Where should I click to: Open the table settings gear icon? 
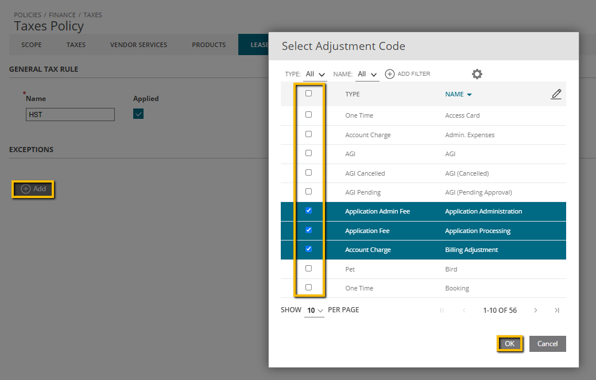(477, 73)
